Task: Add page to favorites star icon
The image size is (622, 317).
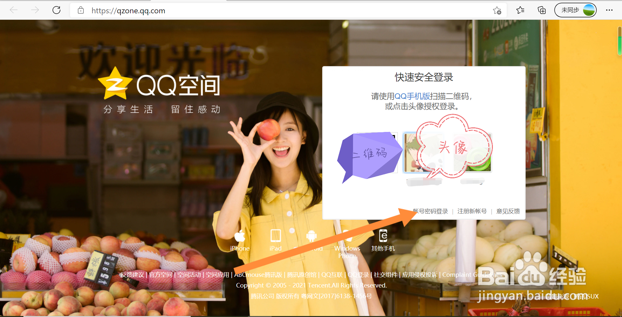Action: tap(497, 10)
